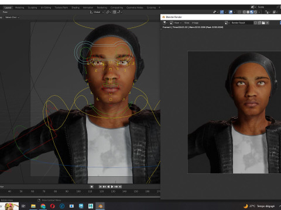This screenshot has height=210, width=281.
Task: Open the Image menu in render window
Action: [195, 23]
